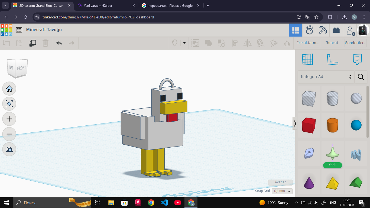Click the design name Minecraft Tavuğu
Image resolution: width=370 pixels, height=208 pixels.
click(44, 30)
